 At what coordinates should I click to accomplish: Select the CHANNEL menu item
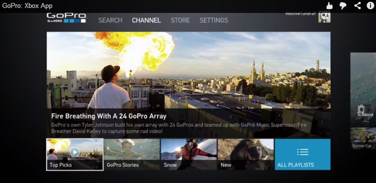(x=147, y=21)
